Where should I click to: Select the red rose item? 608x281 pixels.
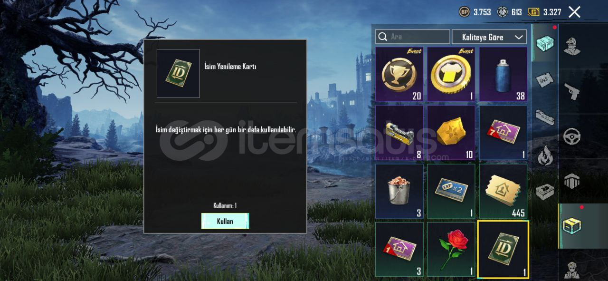451,250
